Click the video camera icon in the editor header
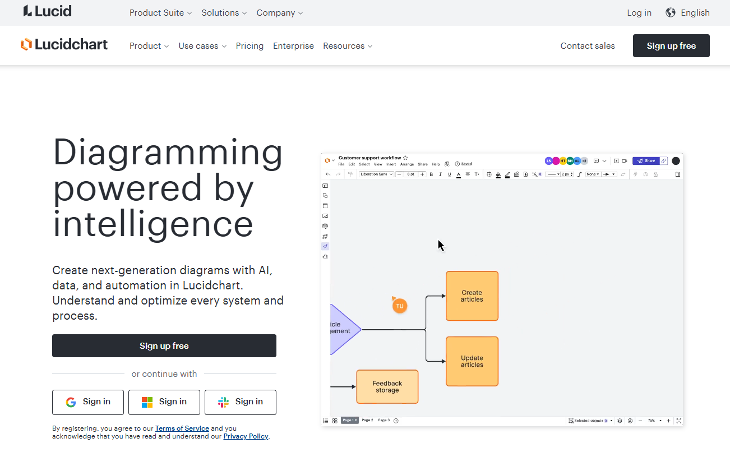This screenshot has width=730, height=452. pos(625,161)
